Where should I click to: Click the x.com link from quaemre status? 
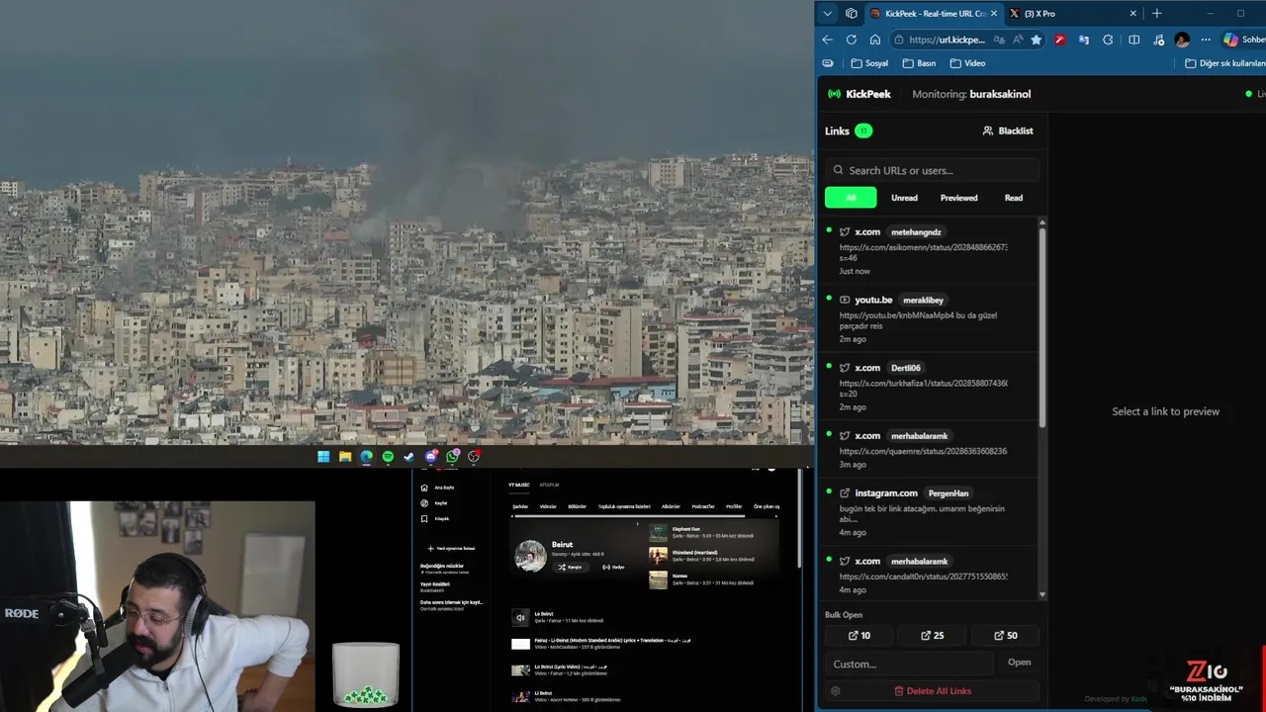[x=923, y=451]
